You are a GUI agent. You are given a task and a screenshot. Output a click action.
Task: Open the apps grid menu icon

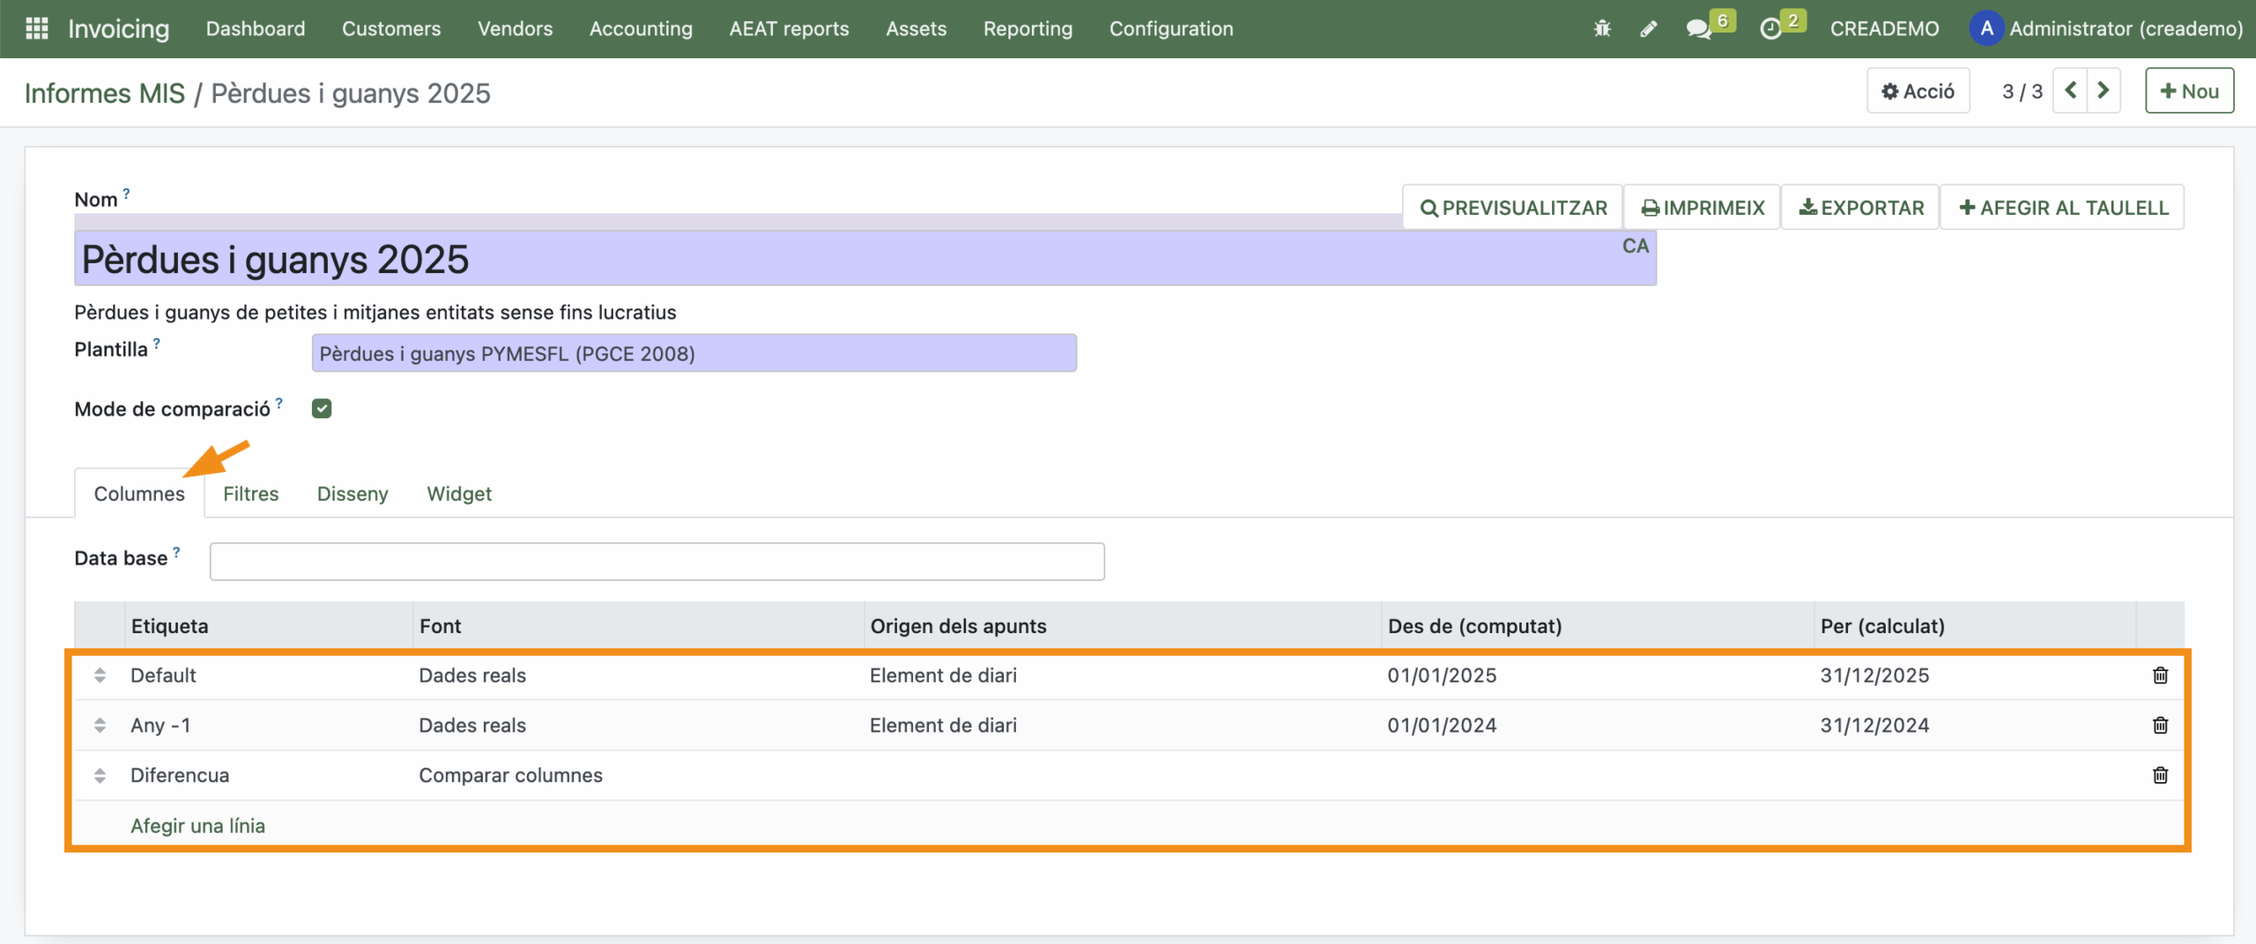[36, 29]
